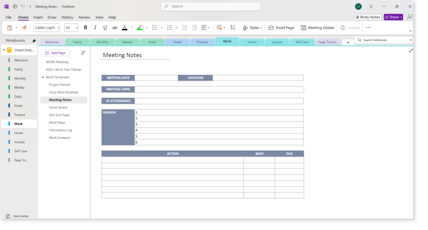The image size is (428, 230).
Task: Toggle Italic formatting
Action: tap(95, 28)
